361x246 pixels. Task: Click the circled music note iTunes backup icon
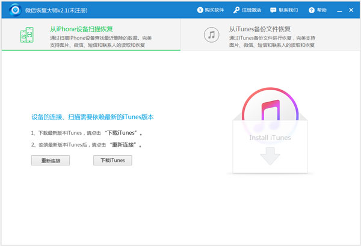pos(211,34)
